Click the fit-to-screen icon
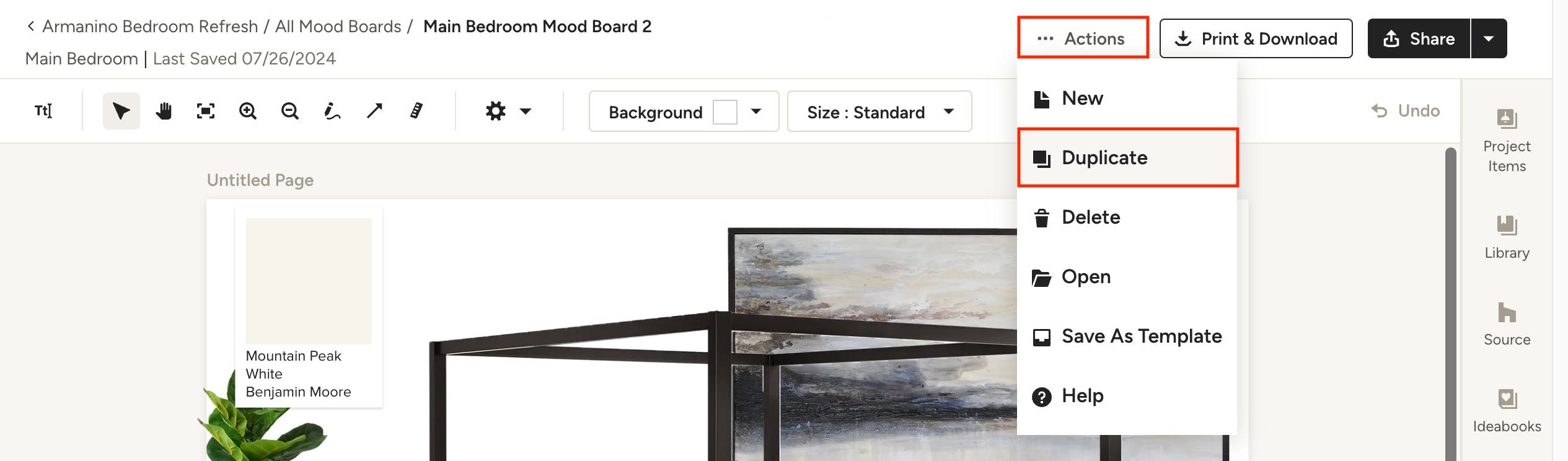The image size is (1568, 461). tap(206, 111)
